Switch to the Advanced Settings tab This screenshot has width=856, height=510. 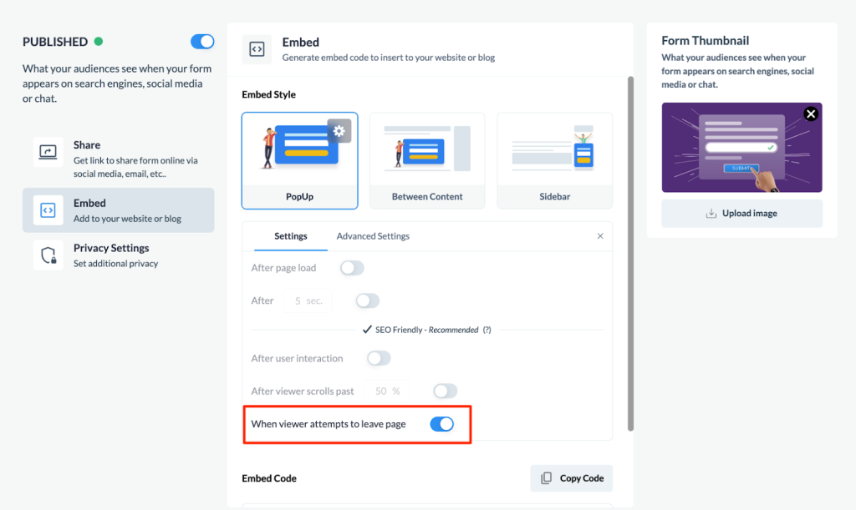pyautogui.click(x=373, y=236)
